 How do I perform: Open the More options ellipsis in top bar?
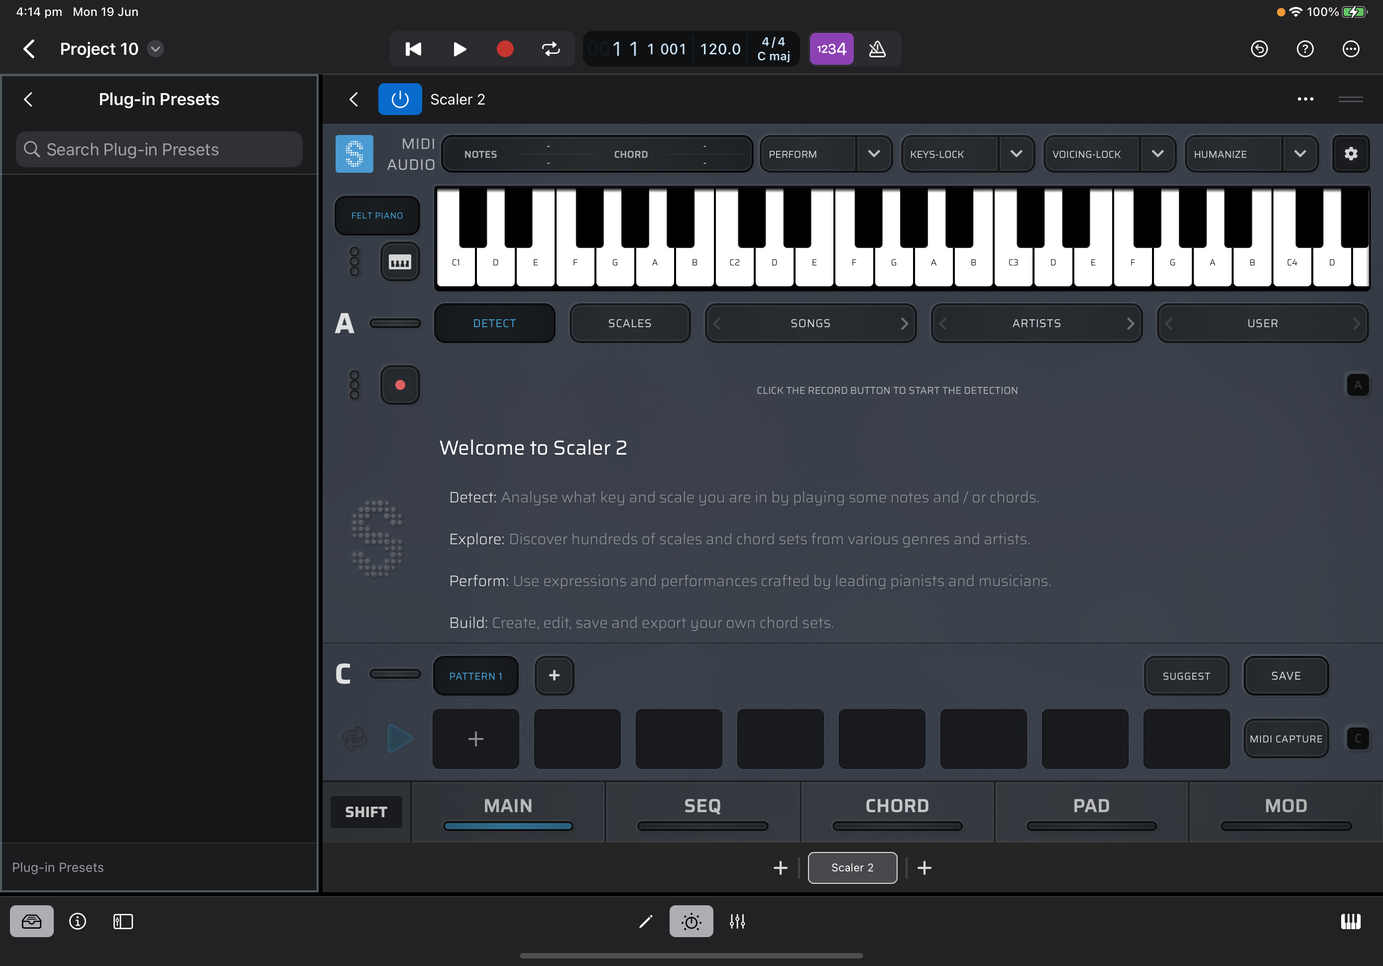[x=1351, y=49]
